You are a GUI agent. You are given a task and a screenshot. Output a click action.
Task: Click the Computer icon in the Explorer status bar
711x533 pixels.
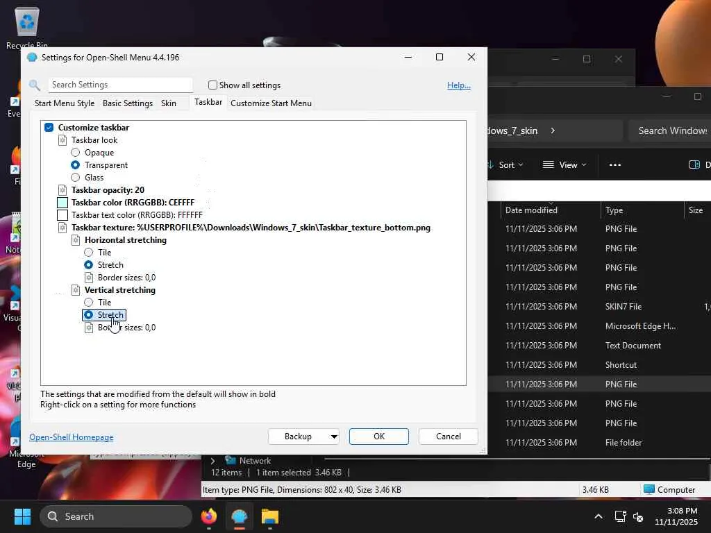pyautogui.click(x=649, y=489)
